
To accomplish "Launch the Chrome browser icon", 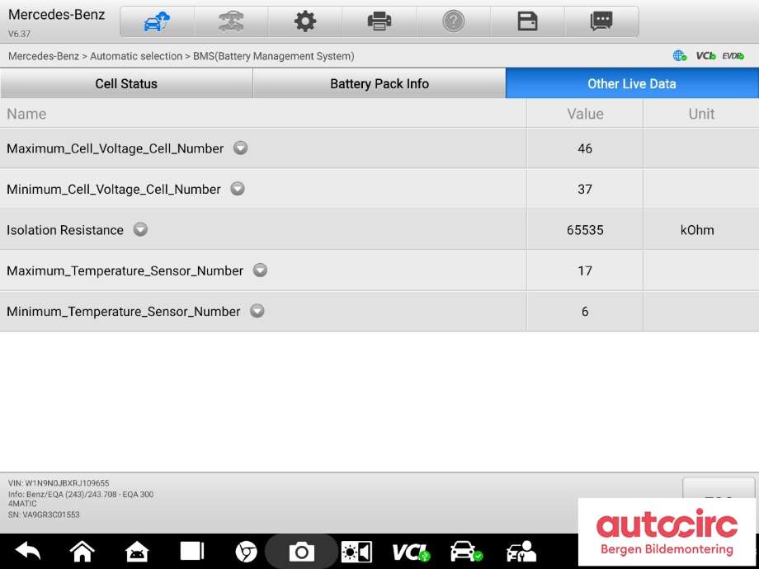I will click(246, 552).
